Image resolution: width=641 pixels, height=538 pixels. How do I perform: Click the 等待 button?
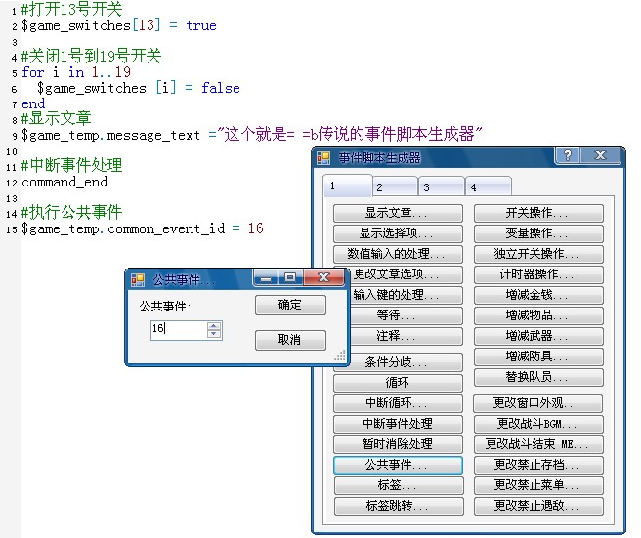coord(406,315)
